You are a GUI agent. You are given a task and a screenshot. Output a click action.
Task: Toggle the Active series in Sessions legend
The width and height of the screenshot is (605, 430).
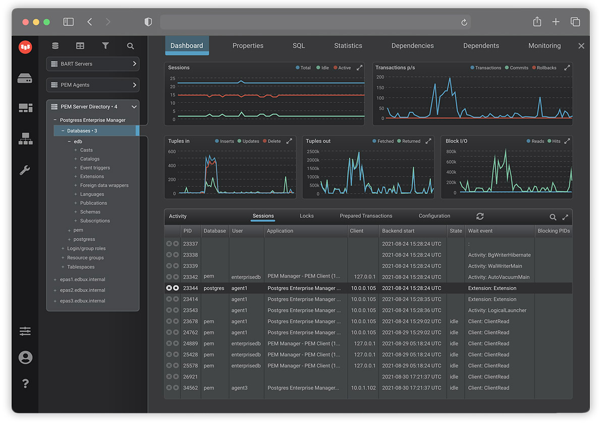pos(342,68)
